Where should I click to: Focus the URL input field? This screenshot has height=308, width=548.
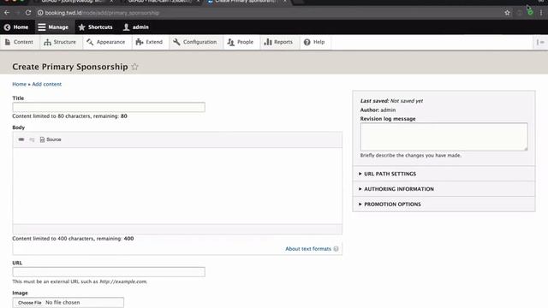[x=109, y=272]
